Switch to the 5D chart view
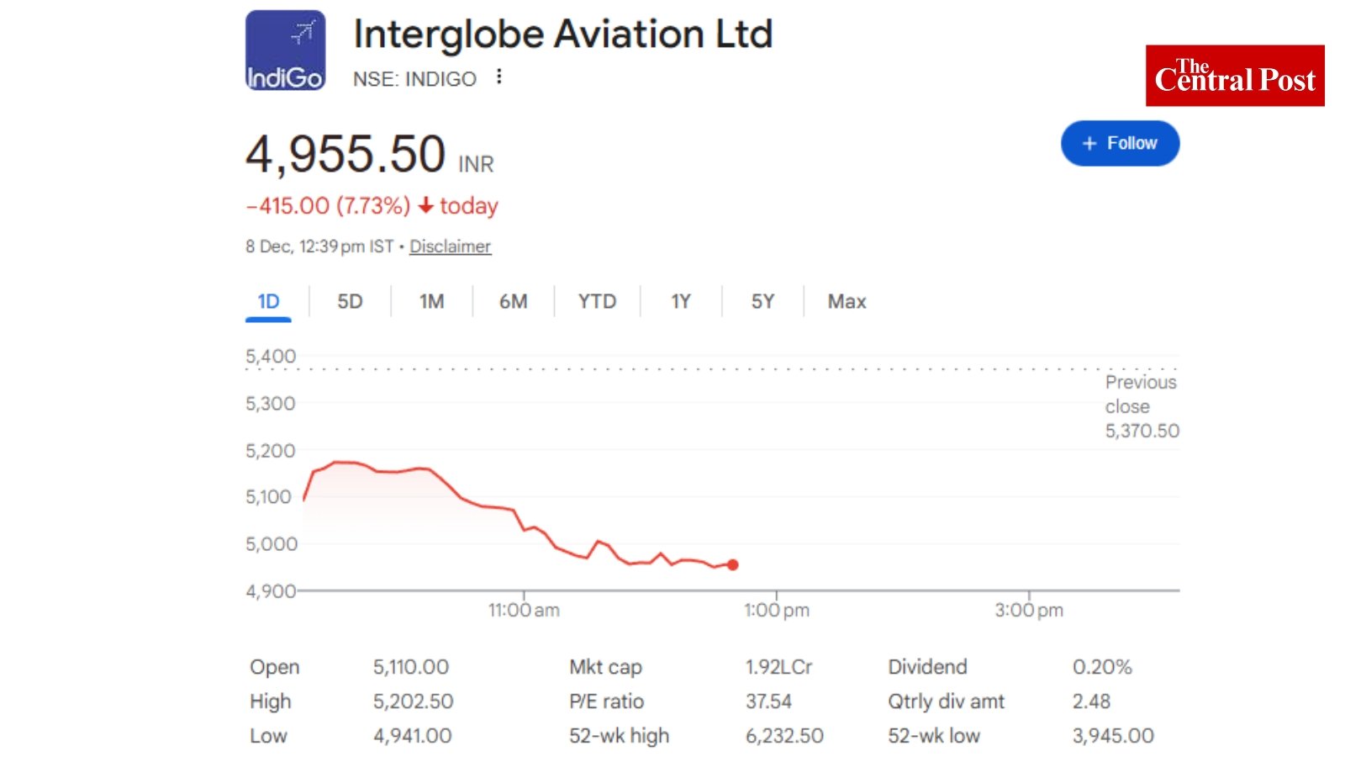Screen dimensions: 1345x757 point(350,301)
